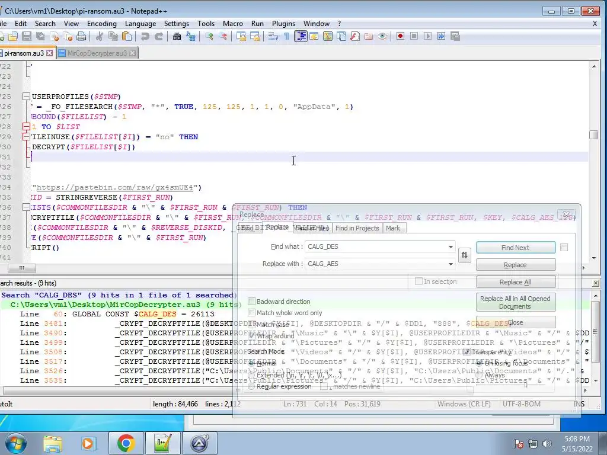The image size is (607, 455).
Task: Select the Always transparency radio
Action: [479, 375]
